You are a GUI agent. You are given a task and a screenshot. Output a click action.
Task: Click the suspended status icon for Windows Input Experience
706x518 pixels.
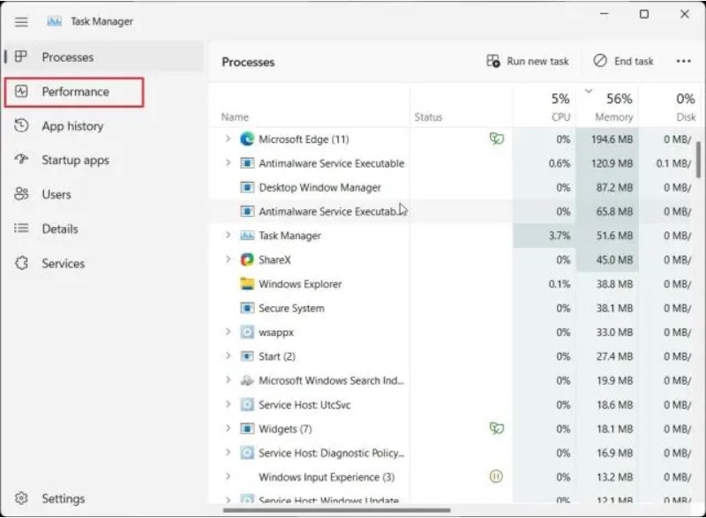coord(497,477)
